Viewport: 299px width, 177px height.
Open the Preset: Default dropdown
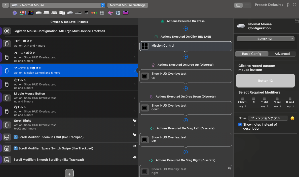click(x=269, y=5)
